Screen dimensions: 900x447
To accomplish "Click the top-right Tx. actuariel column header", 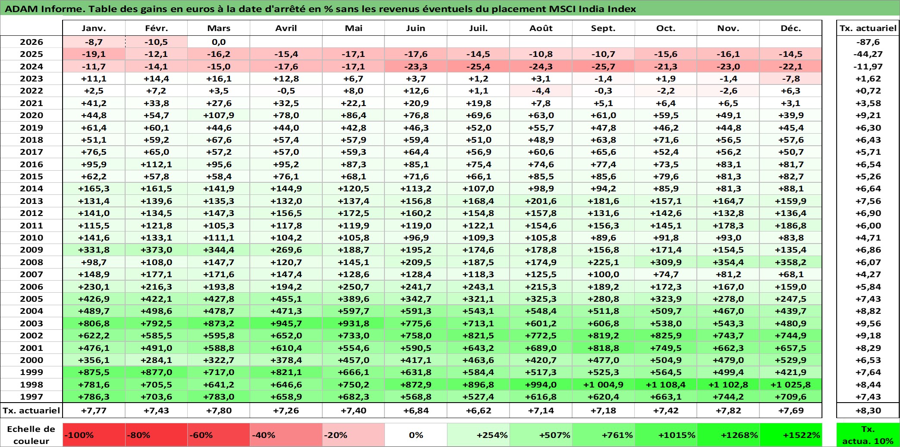I will tap(868, 28).
